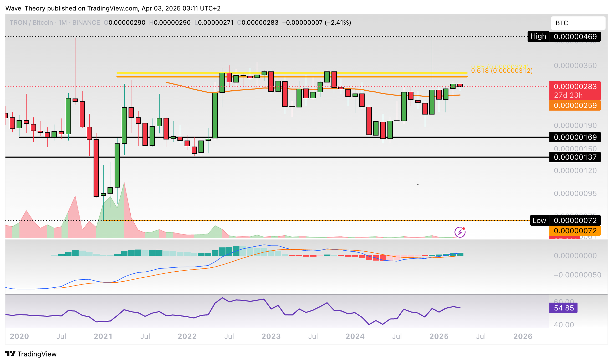Click the orange moving average label 0.00000259

(x=575, y=106)
